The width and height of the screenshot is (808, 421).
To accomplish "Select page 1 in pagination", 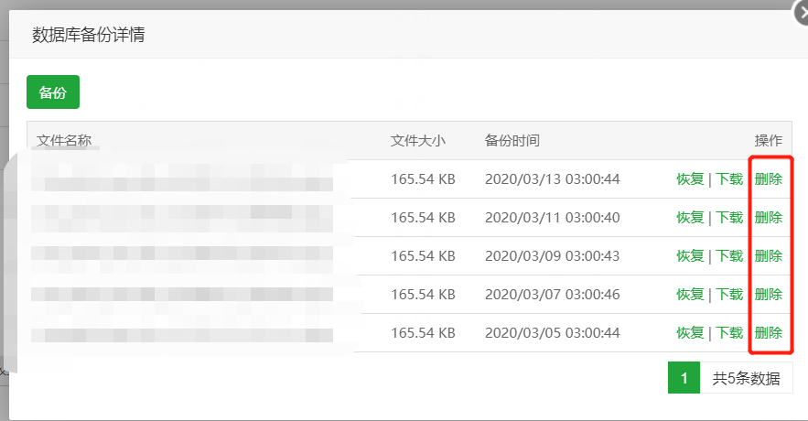I will (x=684, y=378).
